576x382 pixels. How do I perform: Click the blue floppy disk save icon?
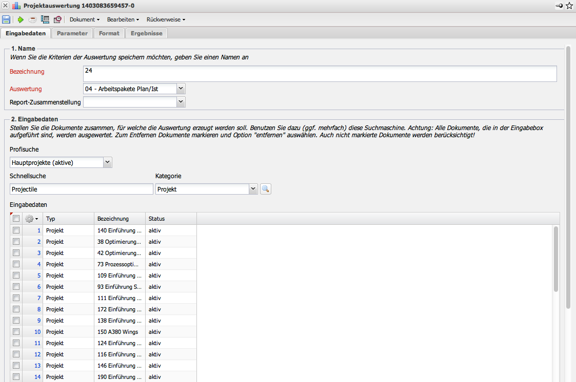click(6, 19)
